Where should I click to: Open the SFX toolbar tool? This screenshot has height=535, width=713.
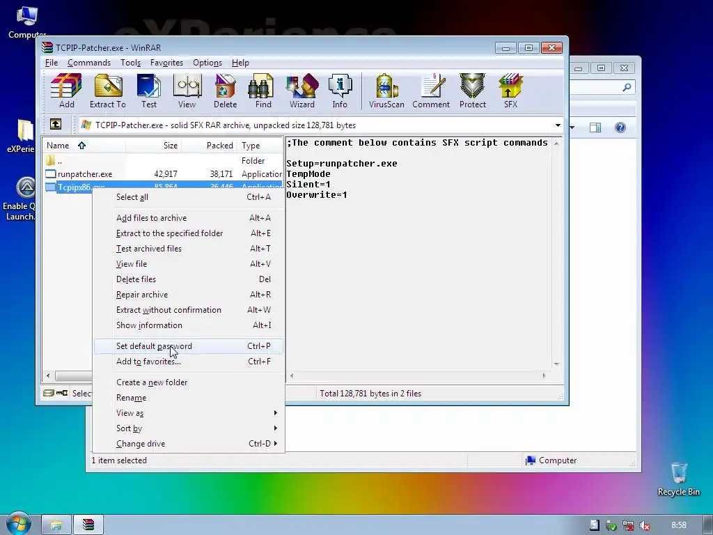tap(510, 91)
